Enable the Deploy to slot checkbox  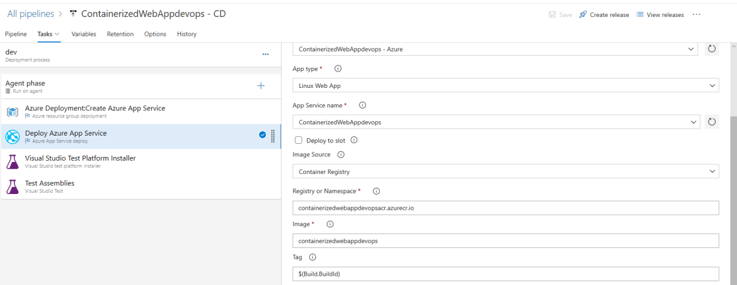tap(298, 140)
